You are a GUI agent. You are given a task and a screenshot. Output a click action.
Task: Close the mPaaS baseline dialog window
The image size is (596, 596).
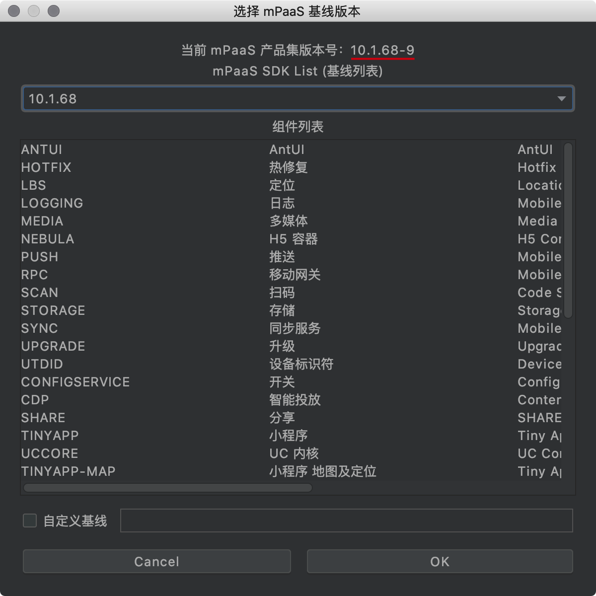pyautogui.click(x=14, y=11)
